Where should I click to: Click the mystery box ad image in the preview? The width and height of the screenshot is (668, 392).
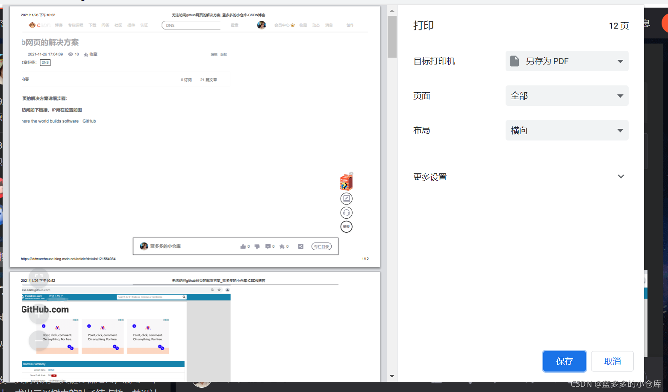(x=346, y=182)
